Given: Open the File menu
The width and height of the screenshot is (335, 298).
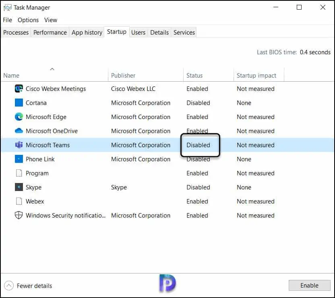Looking at the screenshot, I should [x=8, y=20].
